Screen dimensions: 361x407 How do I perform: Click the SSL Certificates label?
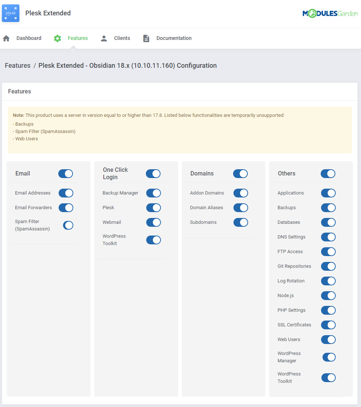[294, 325]
